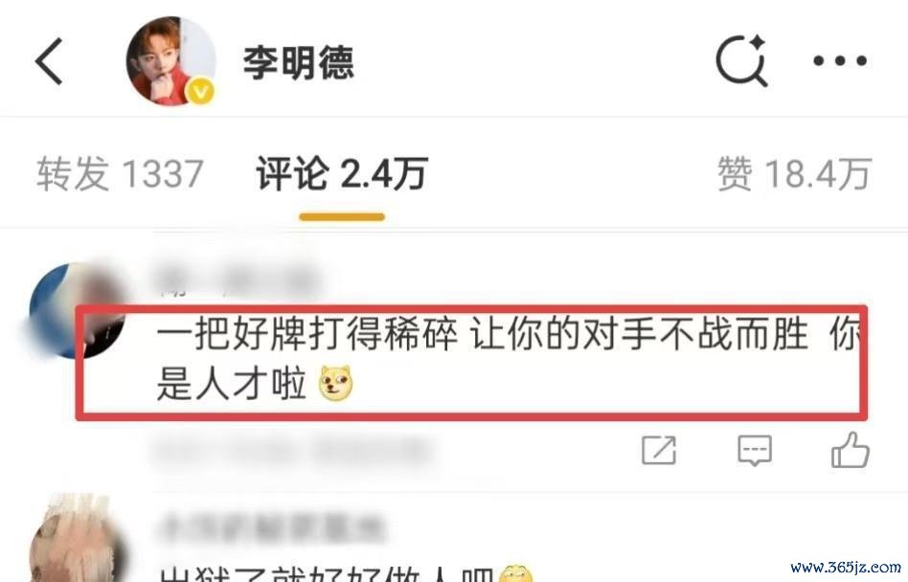The image size is (908, 582).
Task: Open the 李明德 username in the header
Action: (x=298, y=62)
